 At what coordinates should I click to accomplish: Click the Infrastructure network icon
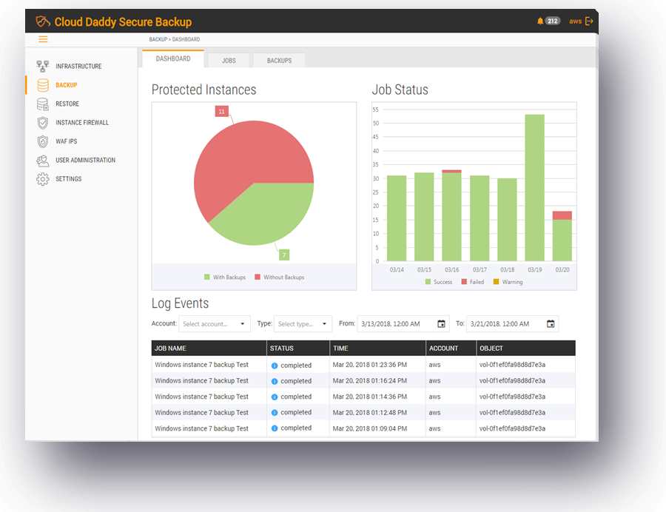(x=42, y=67)
